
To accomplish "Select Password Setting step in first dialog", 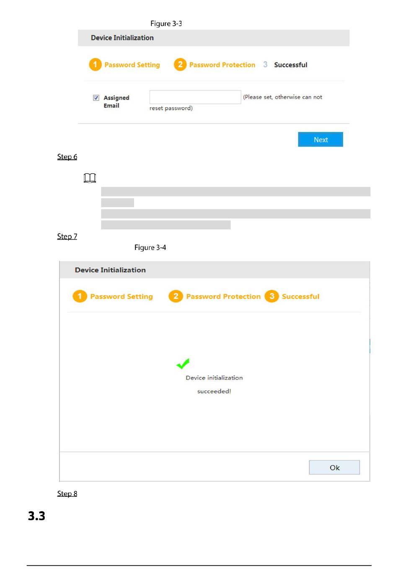I will (132, 65).
